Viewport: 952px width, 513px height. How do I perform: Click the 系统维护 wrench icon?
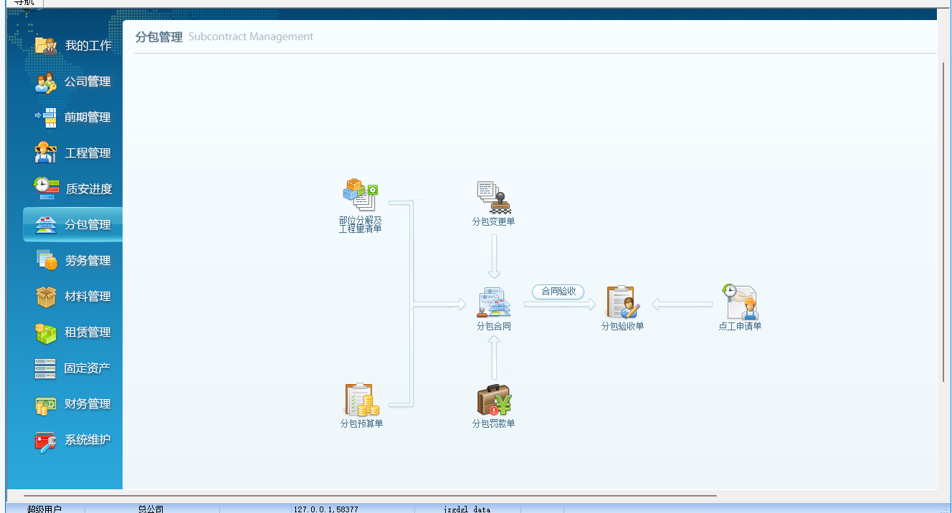(x=46, y=441)
